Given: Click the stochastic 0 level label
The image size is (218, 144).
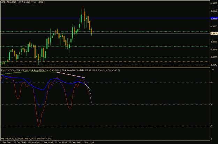Looking at the screenshot, I should click(x=211, y=139).
